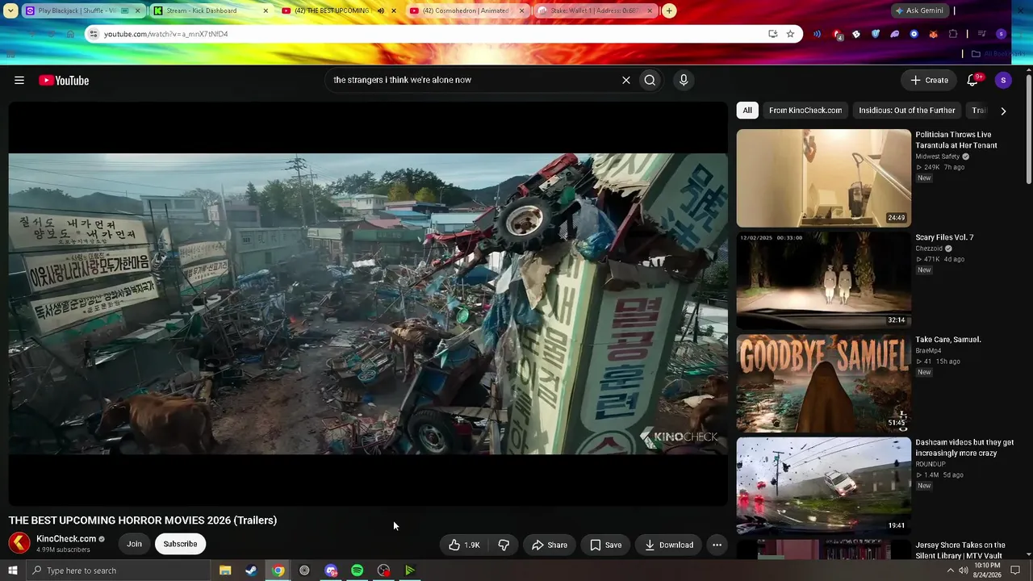Filter by From KinoCheck.com chip
1033x581 pixels.
pos(805,111)
